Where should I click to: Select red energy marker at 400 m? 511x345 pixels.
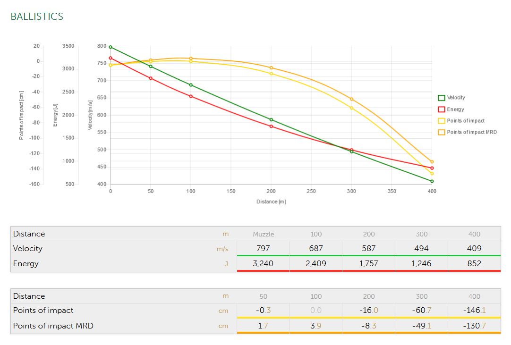point(432,168)
